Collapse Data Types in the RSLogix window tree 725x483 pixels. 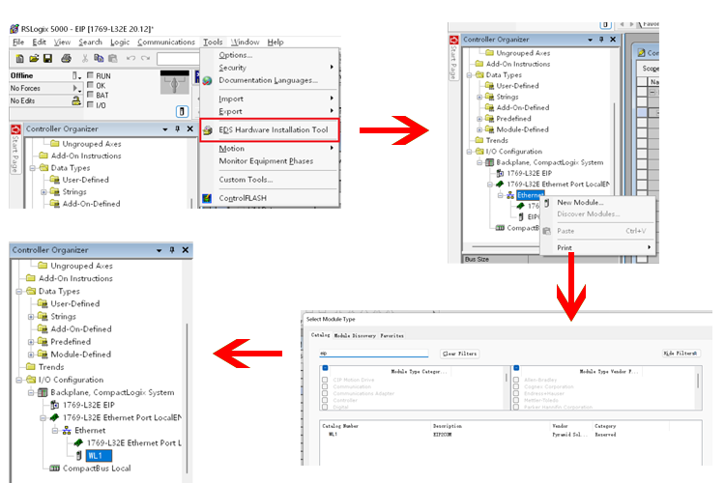(32, 168)
